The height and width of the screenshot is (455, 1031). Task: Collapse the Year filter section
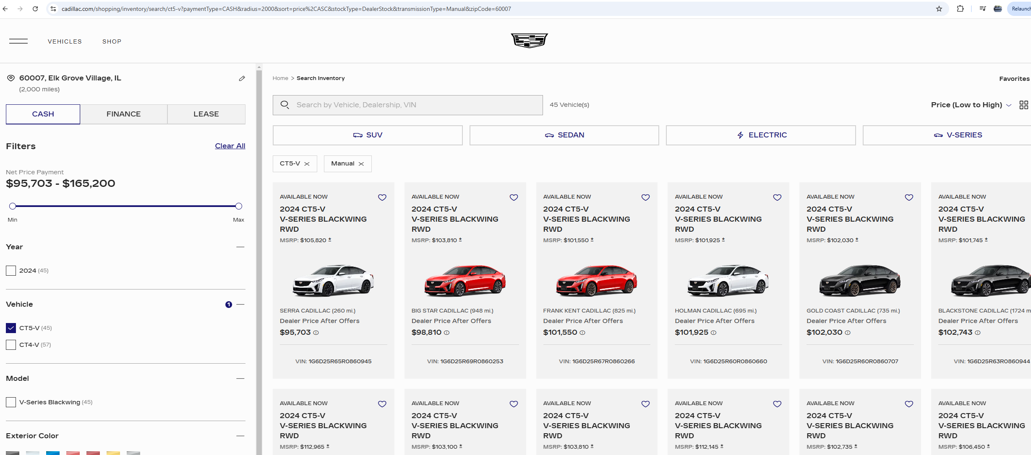point(240,247)
